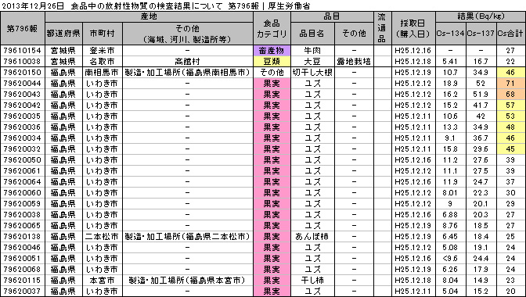Image resolution: width=526 pixels, height=297 pixels.
Task: Click 製造・加工場所(福島県二本松市) cell
Action: 188,236
